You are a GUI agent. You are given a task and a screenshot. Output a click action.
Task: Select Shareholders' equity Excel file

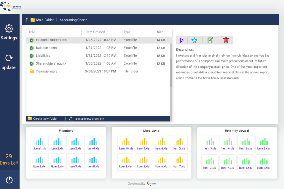[51, 63]
